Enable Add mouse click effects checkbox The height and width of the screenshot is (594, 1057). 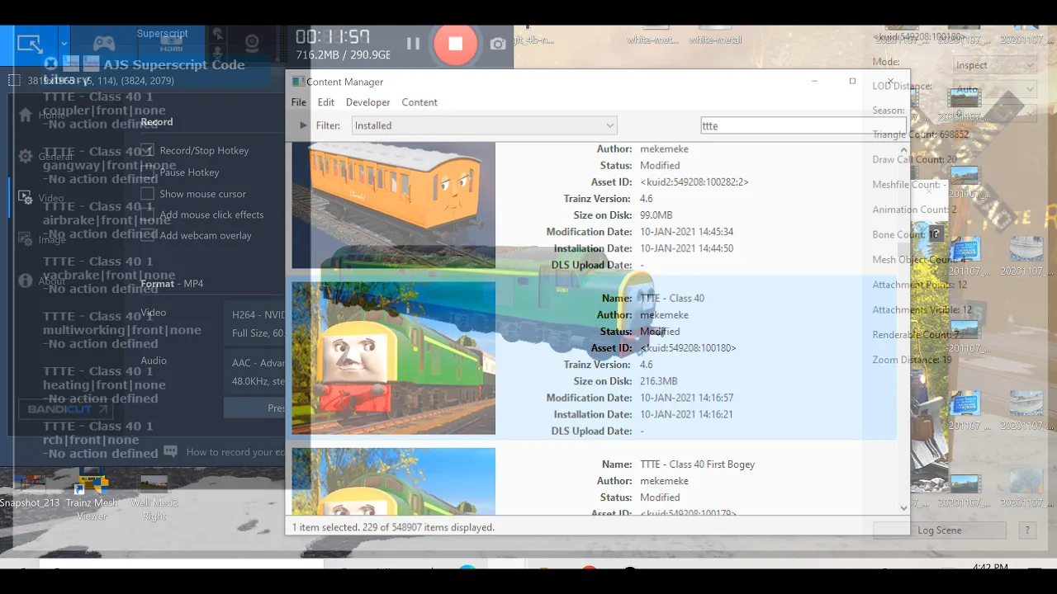(147, 214)
